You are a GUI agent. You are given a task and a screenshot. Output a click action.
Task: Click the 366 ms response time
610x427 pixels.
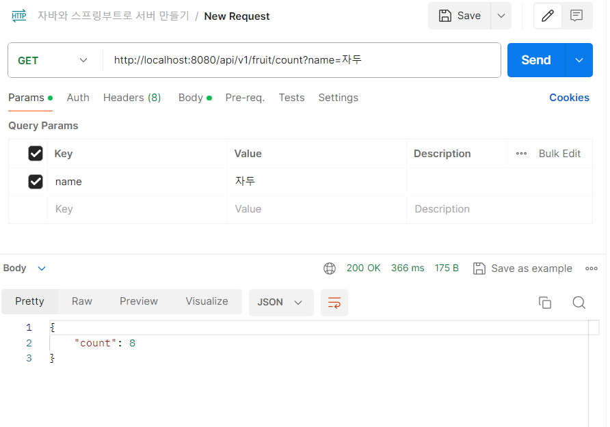click(408, 268)
